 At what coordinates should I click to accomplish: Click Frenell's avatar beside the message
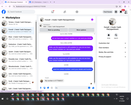[41, 81]
